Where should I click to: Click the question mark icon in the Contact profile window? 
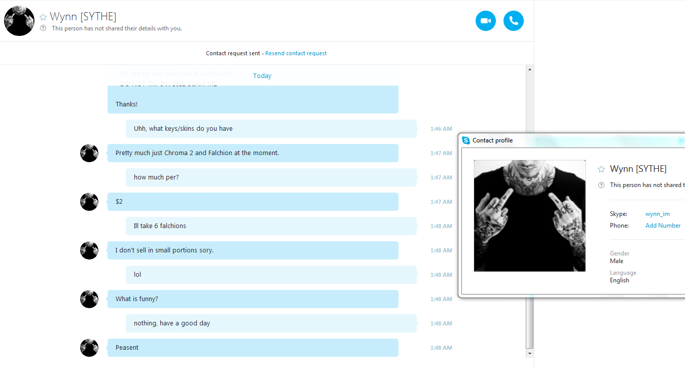pyautogui.click(x=601, y=185)
